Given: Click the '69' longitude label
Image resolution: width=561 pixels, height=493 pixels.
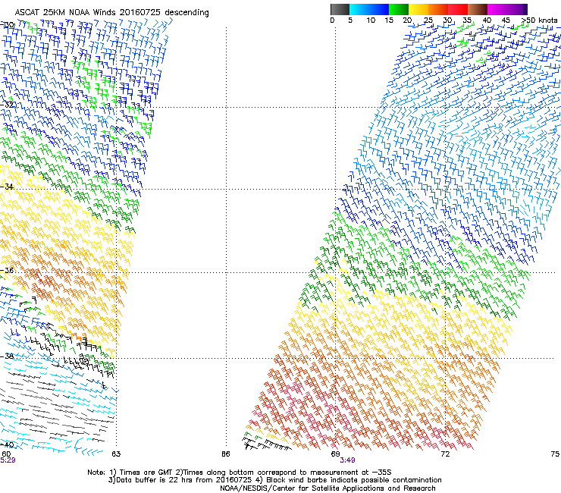Looking at the screenshot, I should (x=335, y=454).
